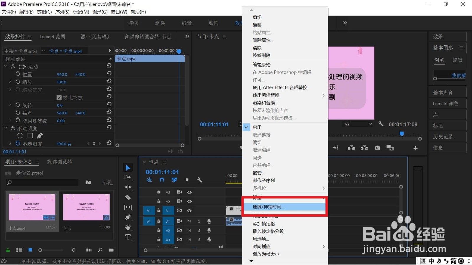The width and height of the screenshot is (472, 265).
Task: Select the Razor tool
Action: [128, 197]
